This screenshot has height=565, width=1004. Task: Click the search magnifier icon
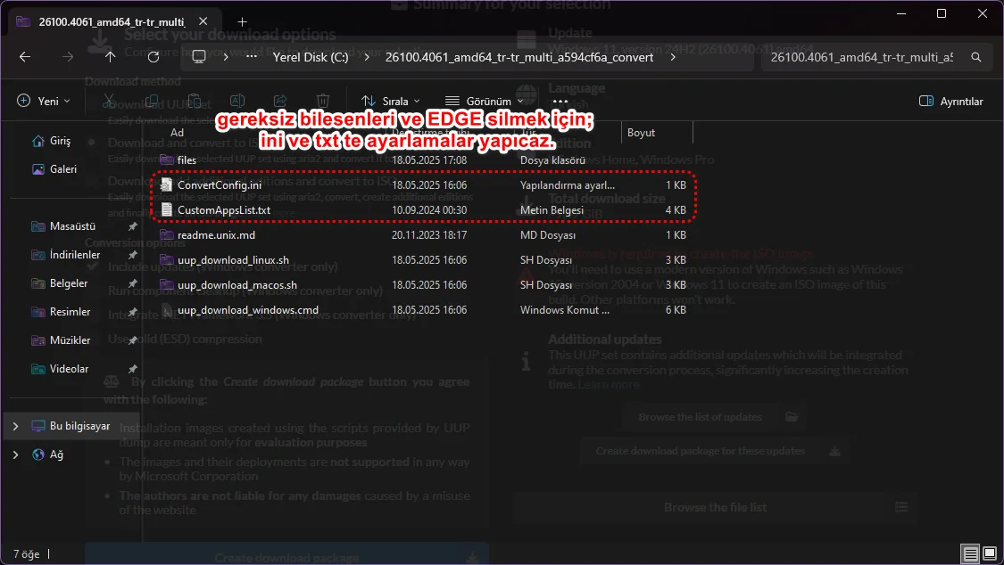click(x=975, y=57)
